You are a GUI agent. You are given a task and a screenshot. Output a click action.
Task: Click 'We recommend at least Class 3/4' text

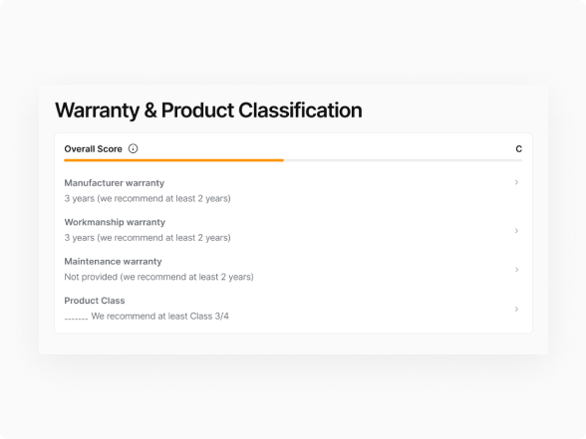coord(159,317)
